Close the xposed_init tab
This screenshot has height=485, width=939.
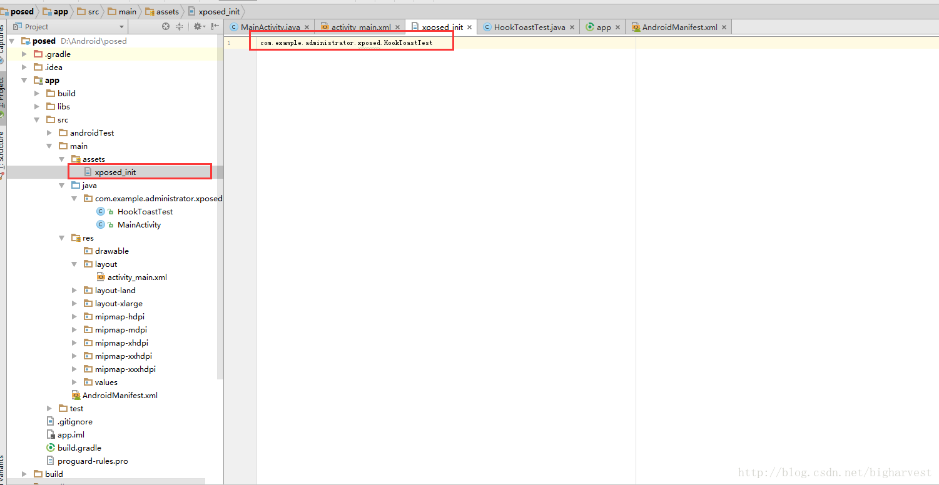click(469, 27)
